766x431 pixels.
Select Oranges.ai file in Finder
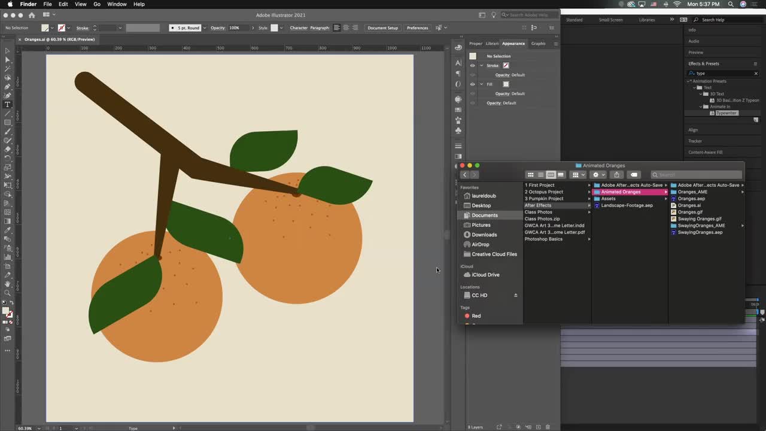689,205
